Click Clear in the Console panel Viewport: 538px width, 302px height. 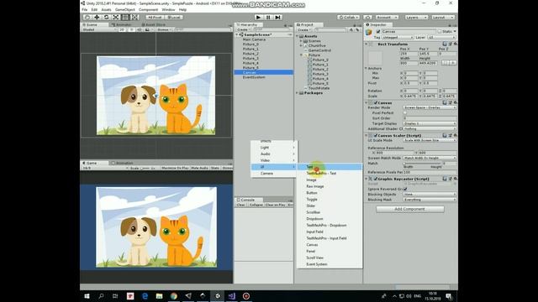241,205
